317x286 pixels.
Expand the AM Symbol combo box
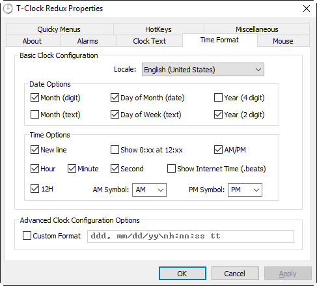149,190
